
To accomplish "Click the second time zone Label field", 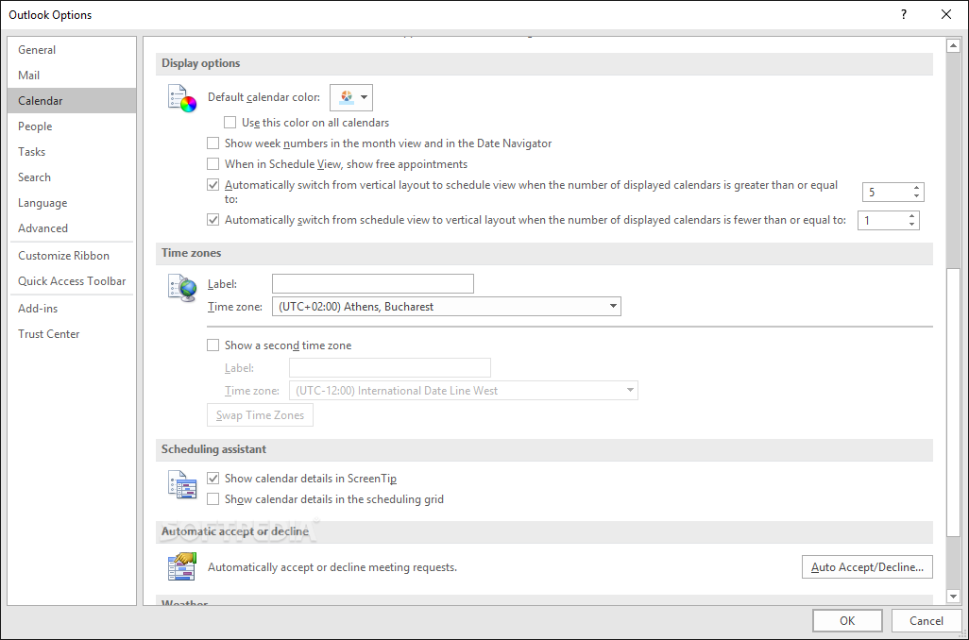I will 390,367.
